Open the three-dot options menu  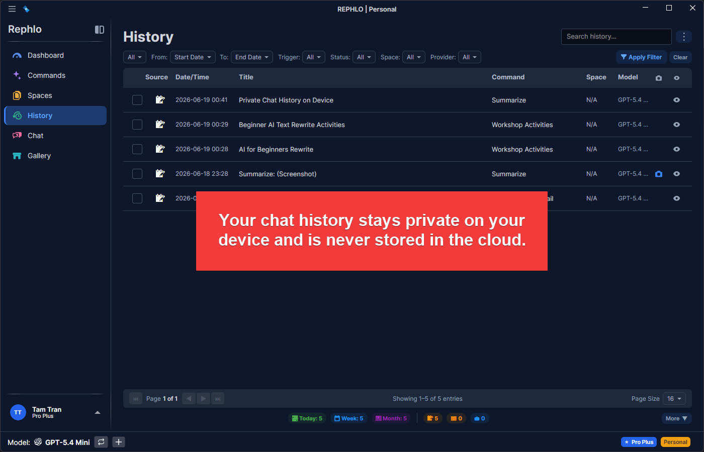(x=684, y=37)
